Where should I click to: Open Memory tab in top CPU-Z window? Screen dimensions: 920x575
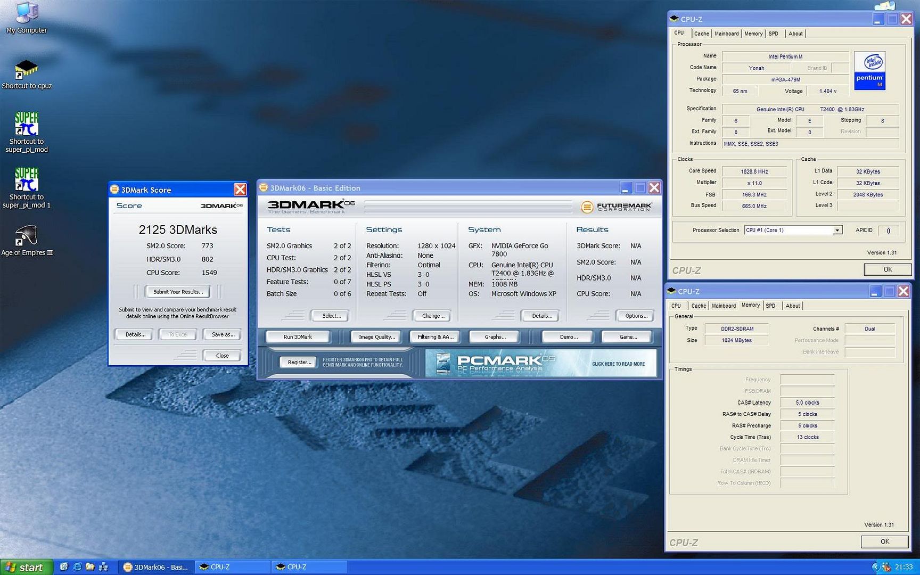[x=753, y=34]
